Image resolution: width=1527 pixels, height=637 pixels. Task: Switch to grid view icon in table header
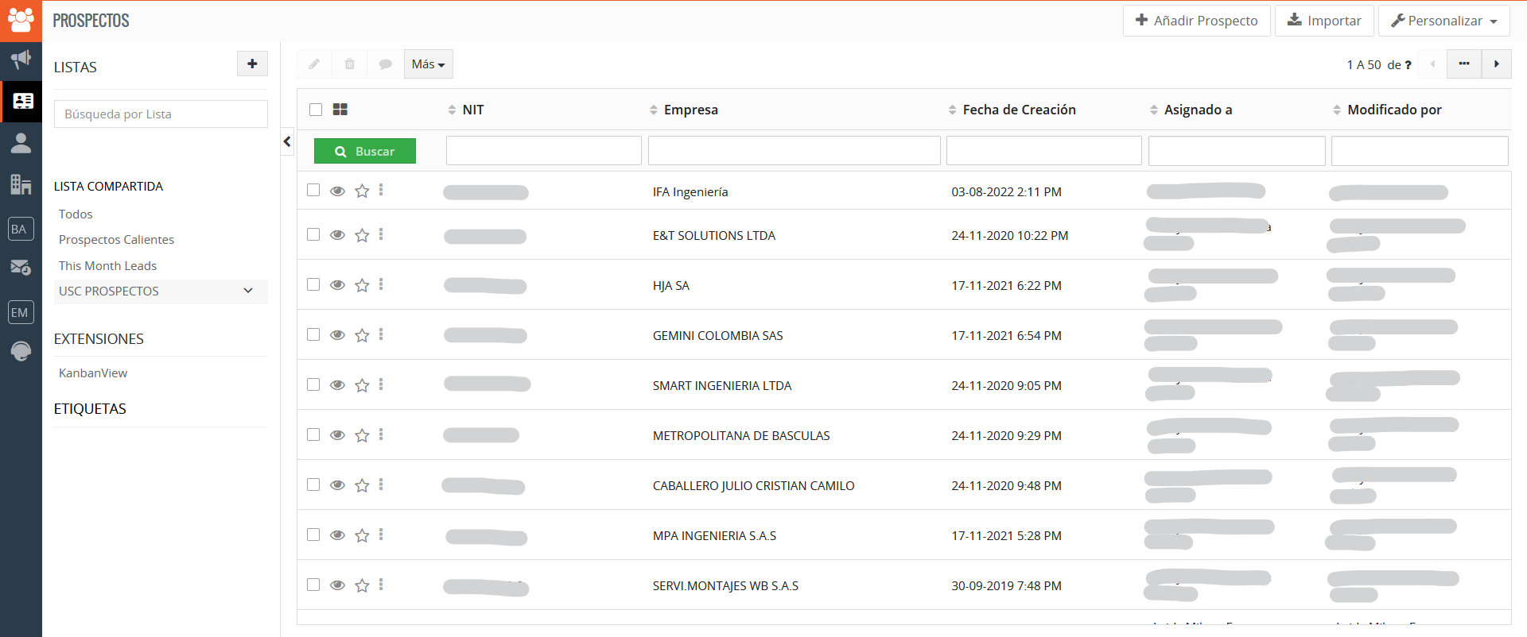340,110
